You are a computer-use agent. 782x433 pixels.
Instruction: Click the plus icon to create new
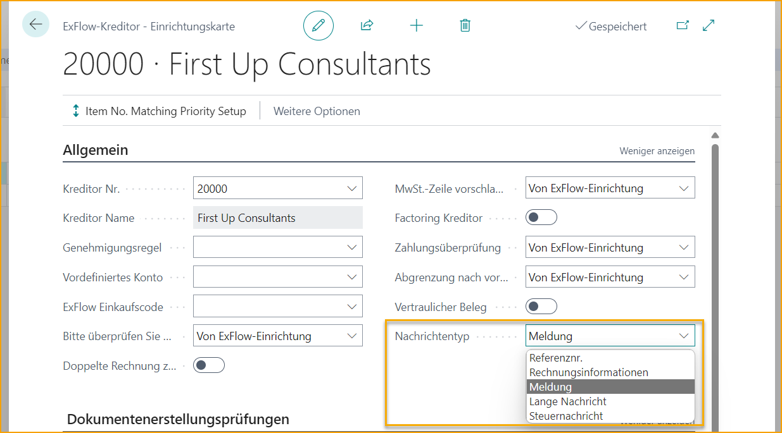(416, 25)
